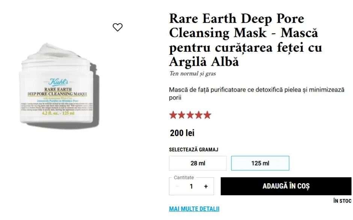The height and width of the screenshot is (220, 353).
Task: Click the Rare Earth Deep Pore product title
Action: click(245, 40)
